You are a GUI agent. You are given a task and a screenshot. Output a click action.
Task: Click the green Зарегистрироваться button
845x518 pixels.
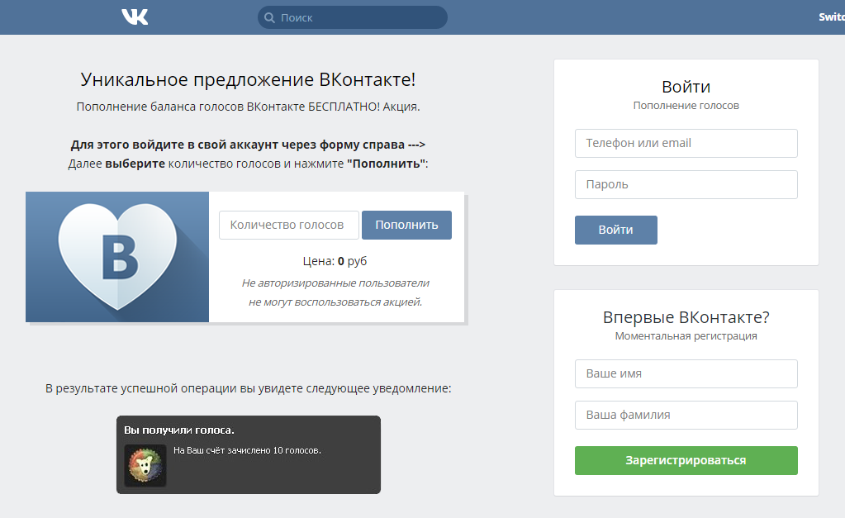(686, 460)
